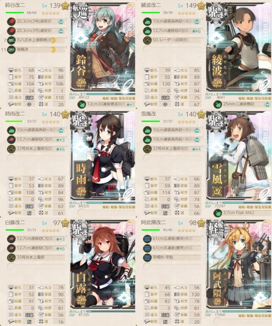Click Shiratsuyu's 33号対水上電探 radar icon
Image resolution: width=272 pixels, height=326 pixels.
pyautogui.click(x=11, y=257)
